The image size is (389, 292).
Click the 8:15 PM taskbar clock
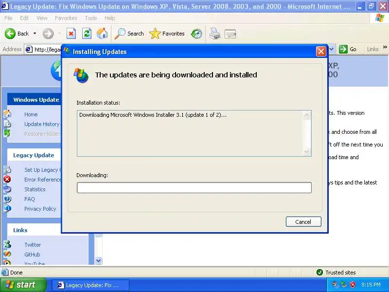371,285
